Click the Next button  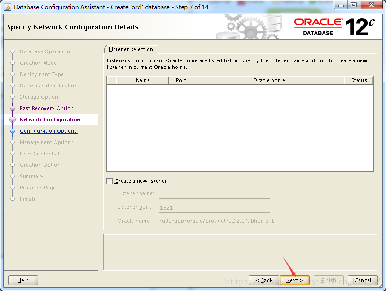tap(294, 280)
